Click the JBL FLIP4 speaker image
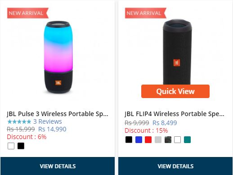The height and width of the screenshot is (175, 233). pyautogui.click(x=177, y=52)
